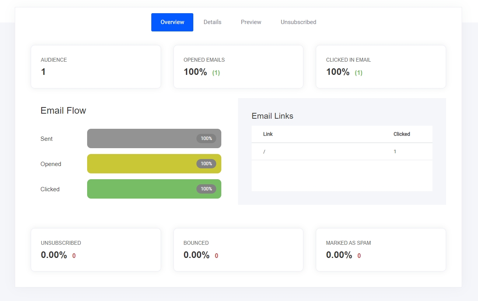Viewport: 478px width, 301px height.
Task: Click the yellow Opened progress bar
Action: tap(140, 164)
